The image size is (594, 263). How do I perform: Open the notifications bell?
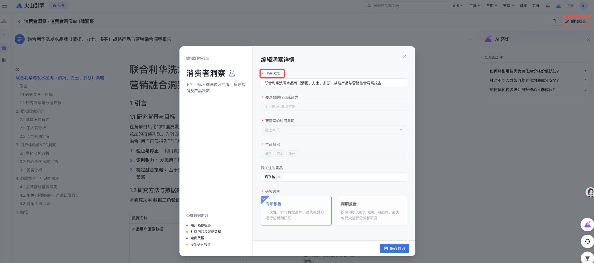[548, 6]
